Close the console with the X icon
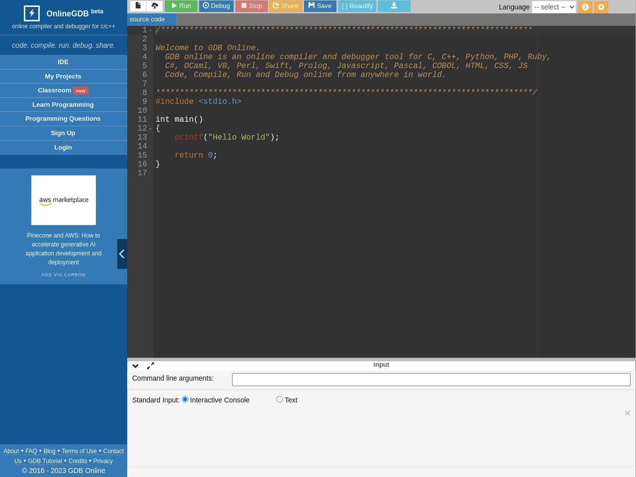Screen dimensions: 636x477 point(627,413)
